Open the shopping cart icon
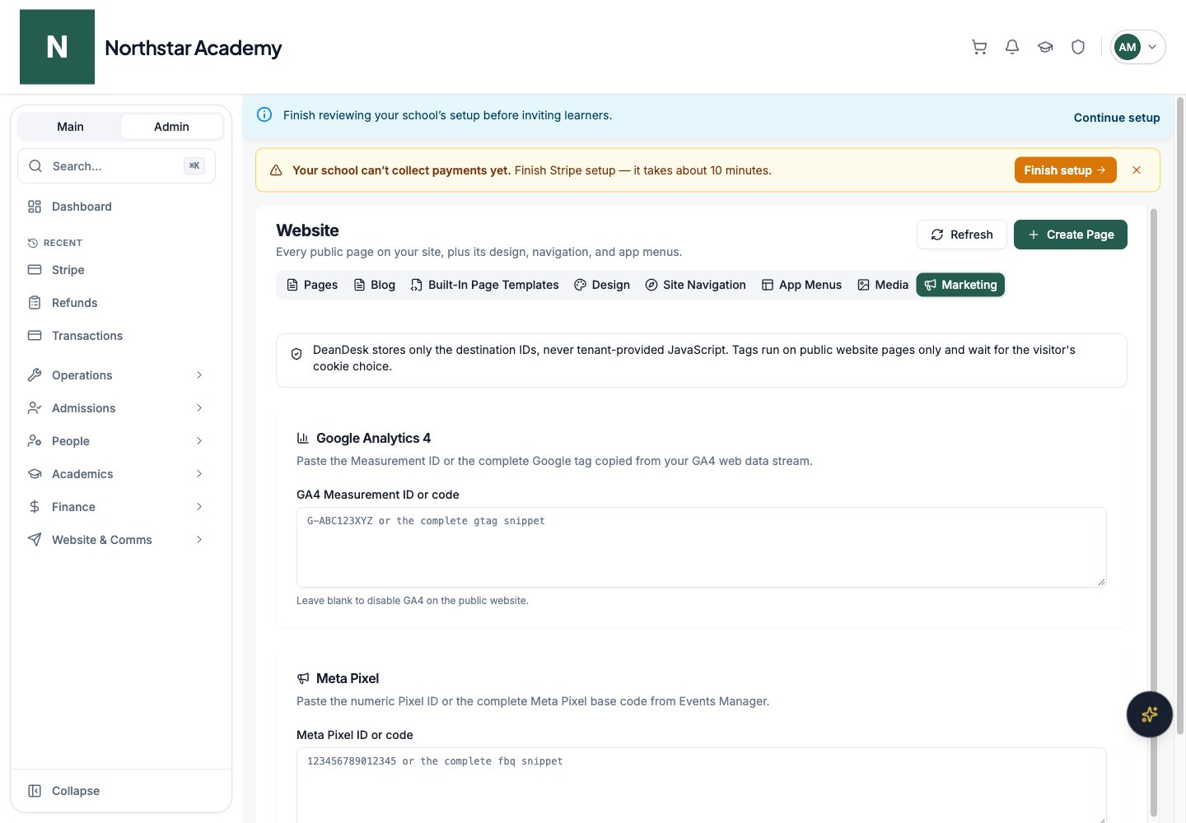1186x823 pixels. pyautogui.click(x=979, y=47)
